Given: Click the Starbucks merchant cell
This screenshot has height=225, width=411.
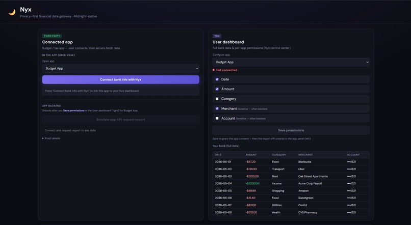Looking at the screenshot, I should click(304, 162).
